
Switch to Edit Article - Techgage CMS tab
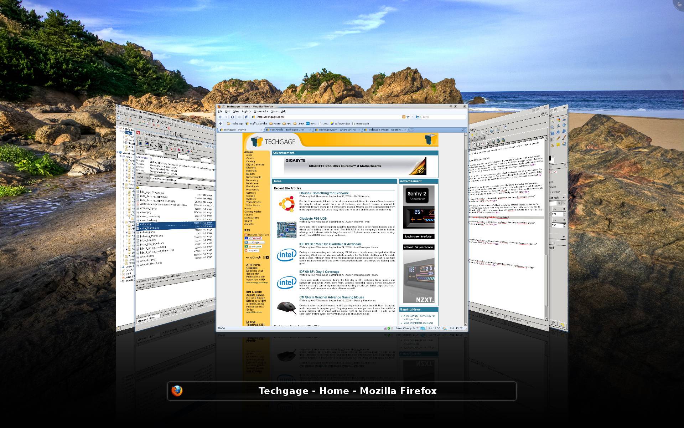(x=289, y=130)
